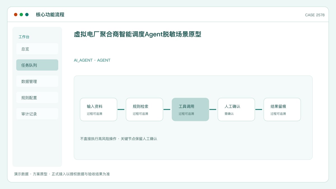Click the teal window dot

[27, 15]
